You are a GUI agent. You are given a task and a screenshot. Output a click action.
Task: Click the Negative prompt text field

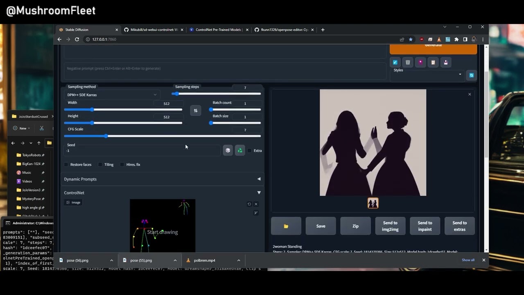[225, 72]
